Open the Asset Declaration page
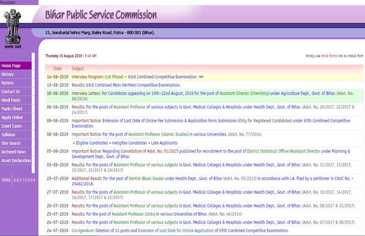365x236 pixels. pyautogui.click(x=16, y=160)
